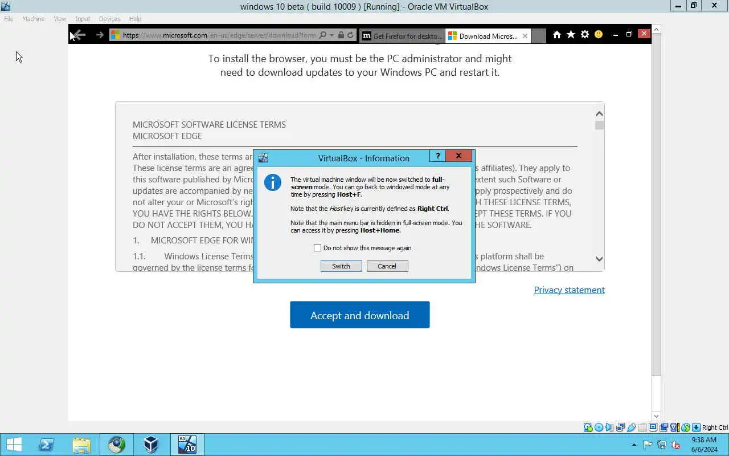Image resolution: width=729 pixels, height=456 pixels.
Task: Click the page scroll up arrow
Action: (656, 29)
